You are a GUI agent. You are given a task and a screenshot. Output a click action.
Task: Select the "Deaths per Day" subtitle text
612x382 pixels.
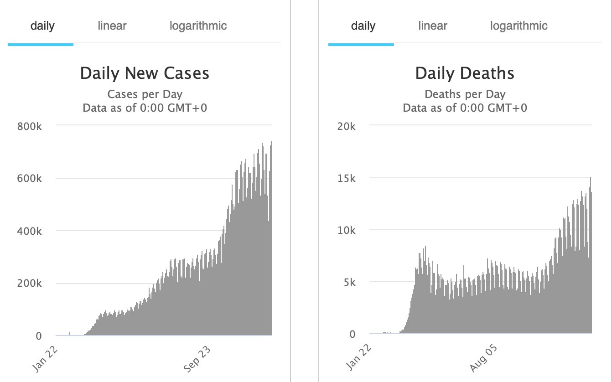pyautogui.click(x=465, y=94)
